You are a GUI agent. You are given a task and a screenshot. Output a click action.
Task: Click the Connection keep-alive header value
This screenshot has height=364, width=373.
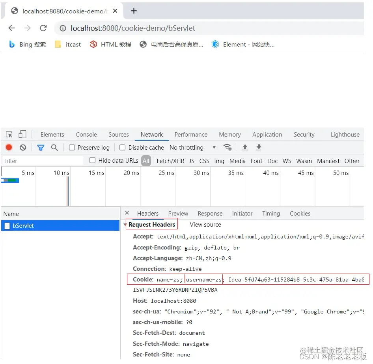click(x=185, y=269)
